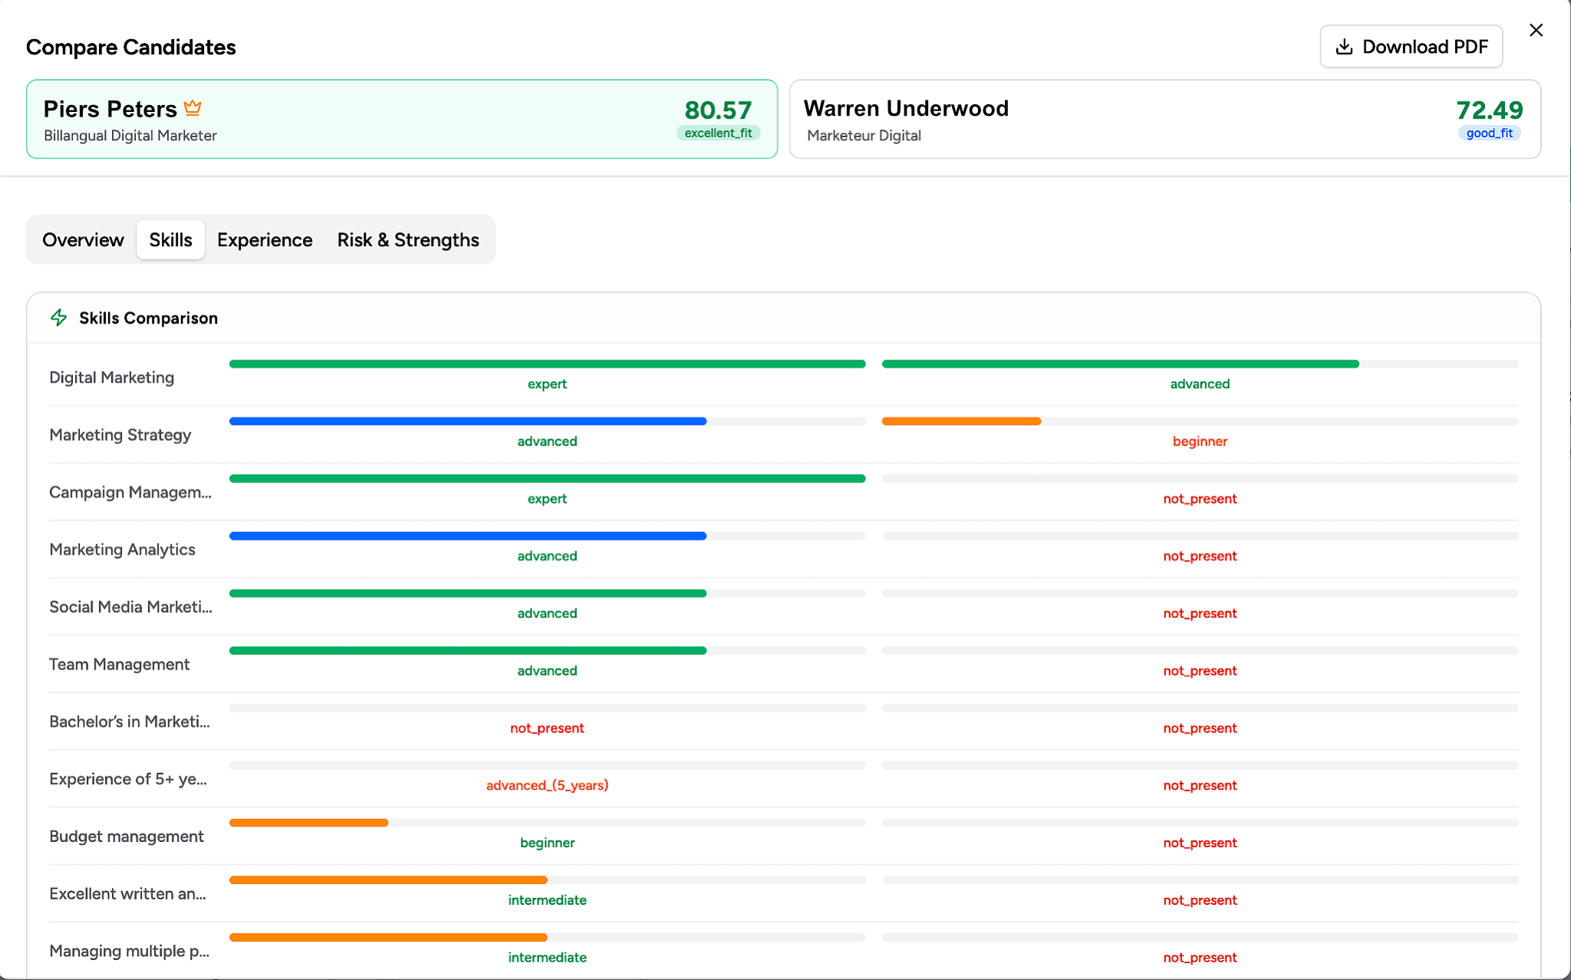The image size is (1571, 980).
Task: Click the crown icon beside Piers Peters
Action: point(193,107)
